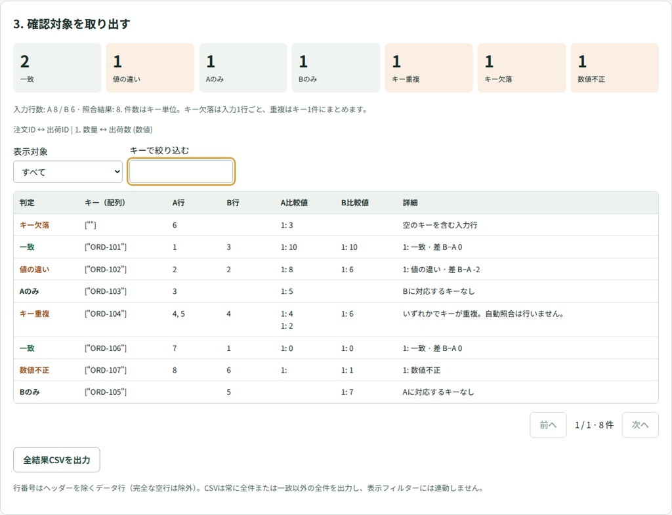Image resolution: width=672 pixels, height=515 pixels.
Task: Click the A比較値 column header
Action: [294, 203]
